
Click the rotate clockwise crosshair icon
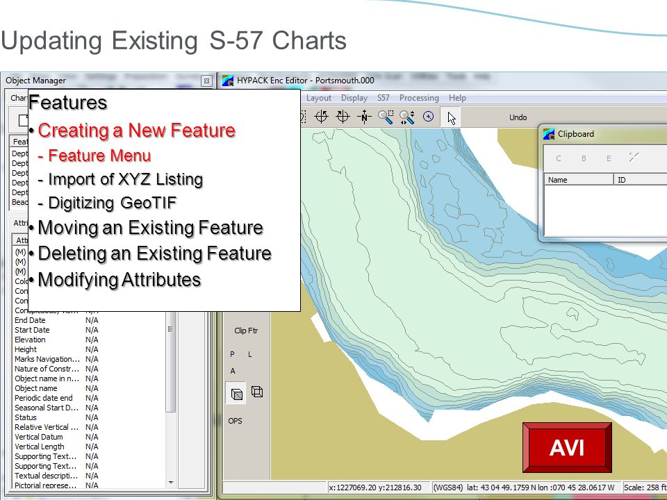click(343, 117)
